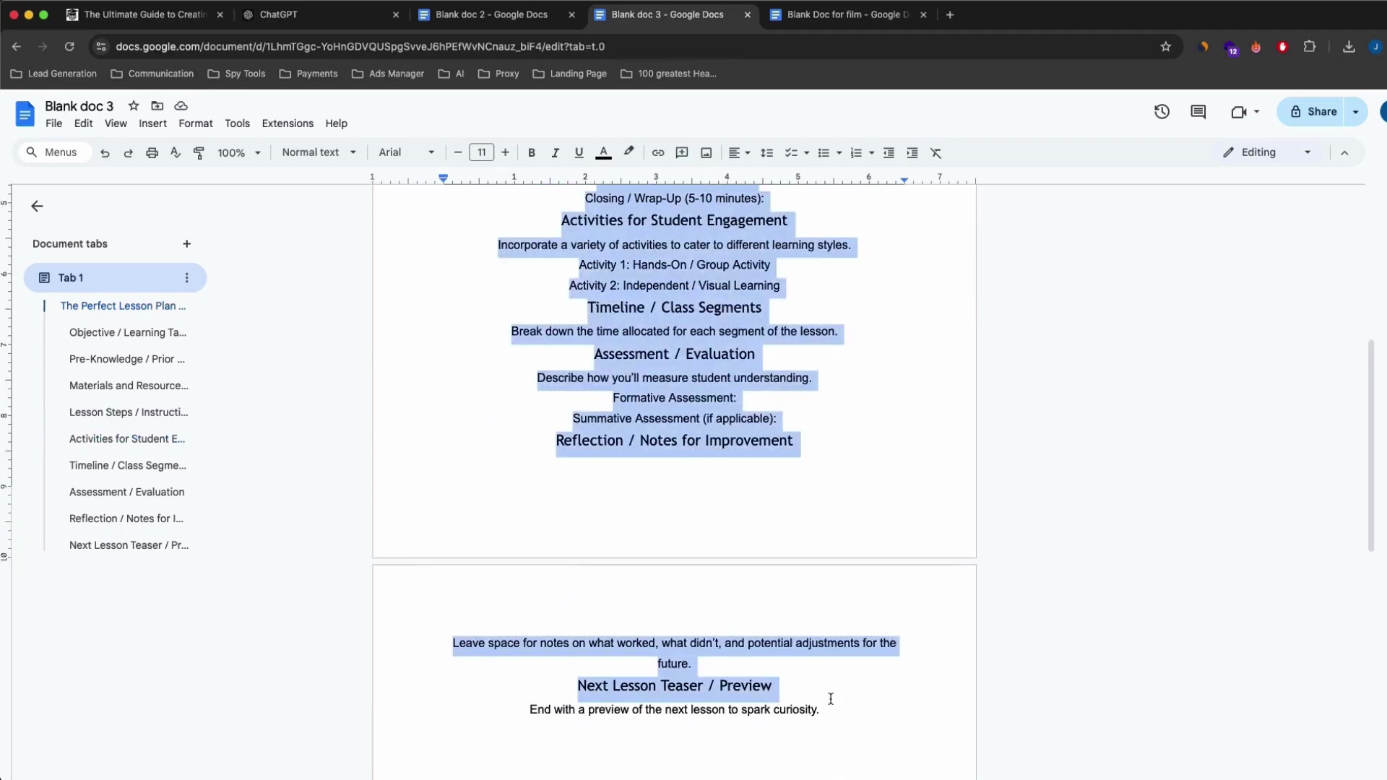Open text color picker

604,153
